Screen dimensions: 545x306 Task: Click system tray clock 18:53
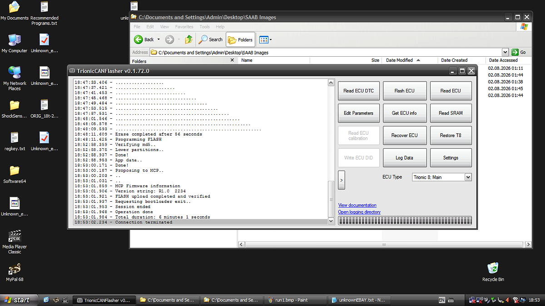(x=534, y=300)
